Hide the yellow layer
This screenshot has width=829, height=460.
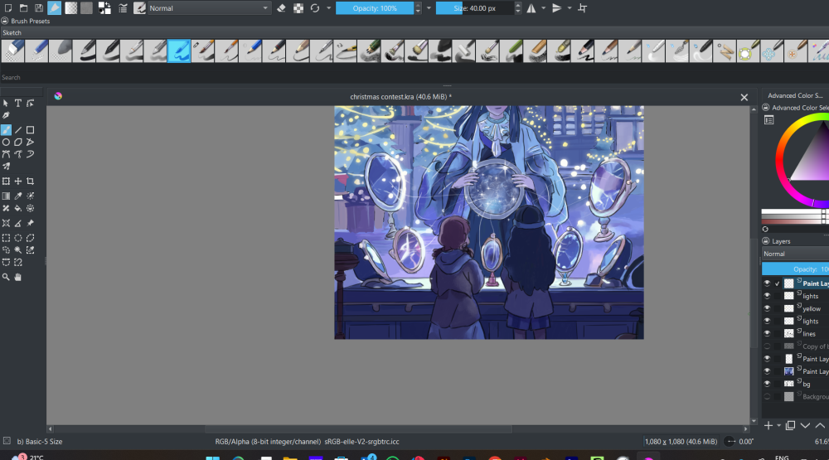[x=767, y=308]
